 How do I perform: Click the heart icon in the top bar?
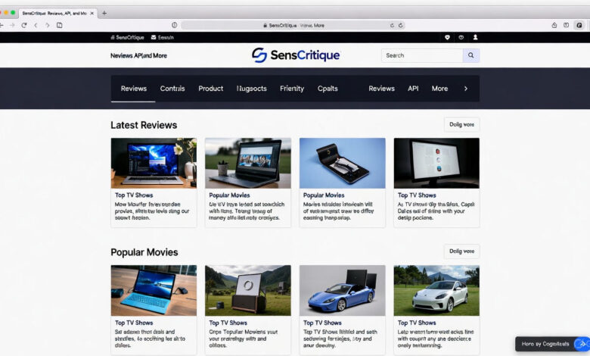coord(447,36)
